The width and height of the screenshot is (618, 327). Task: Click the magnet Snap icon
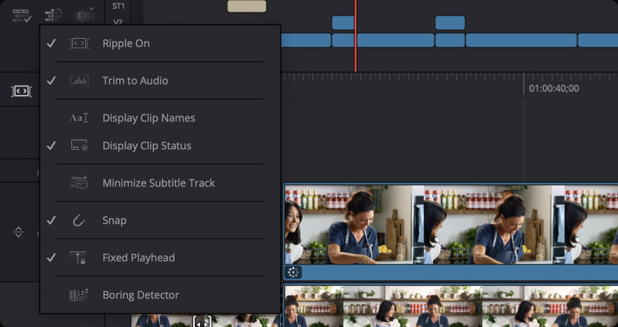click(x=79, y=220)
